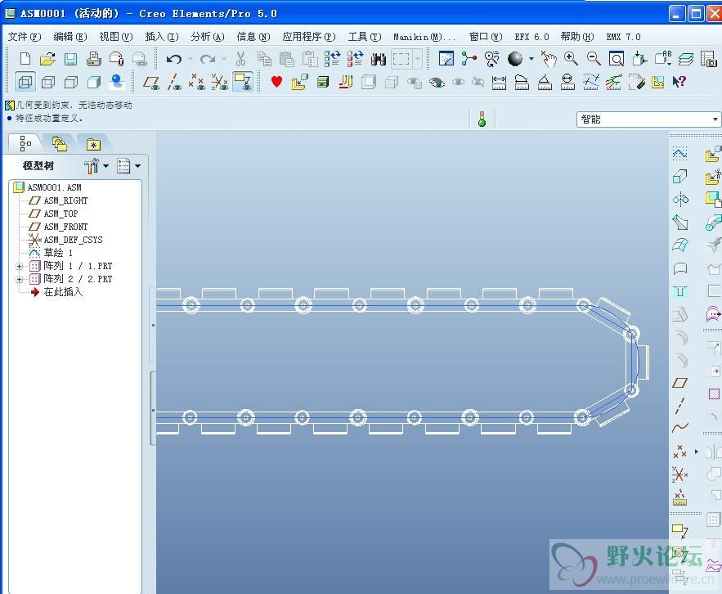Screen dimensions: 722x594
Task: Open the 分析(A) menu
Action: (x=208, y=37)
